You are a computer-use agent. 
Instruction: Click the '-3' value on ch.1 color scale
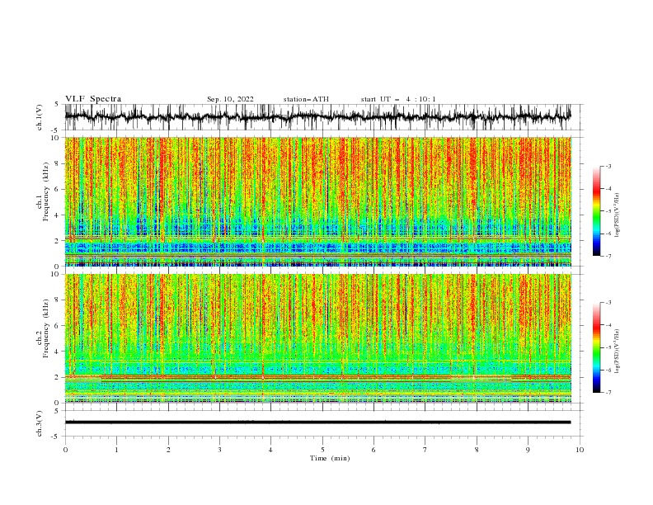(x=607, y=166)
